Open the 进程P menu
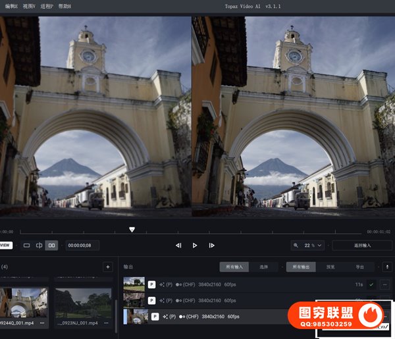This screenshot has height=339, width=395. click(47, 5)
